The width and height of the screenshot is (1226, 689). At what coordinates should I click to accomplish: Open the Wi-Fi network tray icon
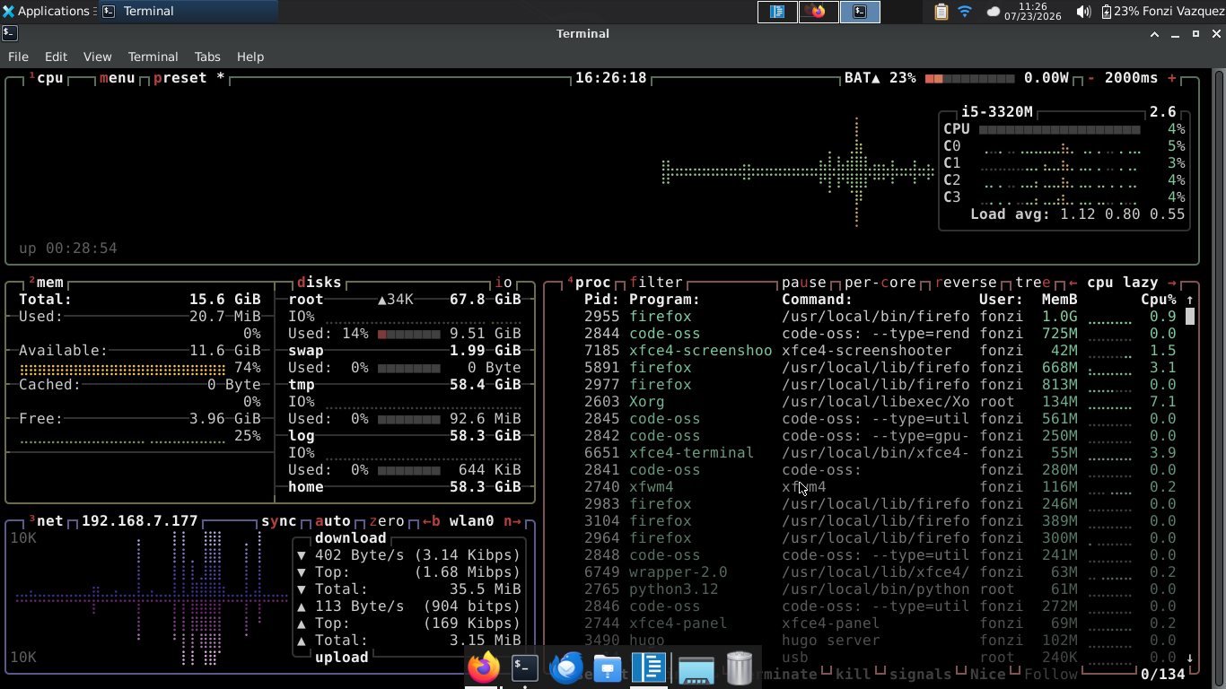[965, 12]
